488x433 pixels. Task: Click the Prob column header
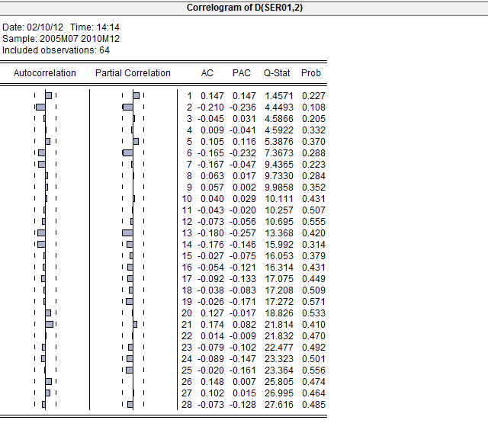[311, 73]
